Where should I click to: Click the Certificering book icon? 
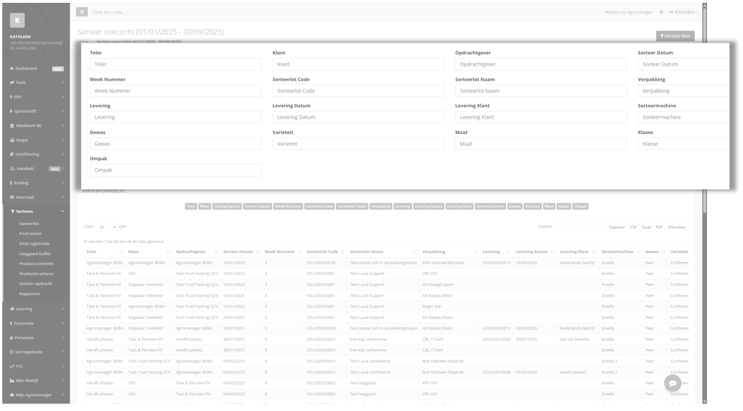point(12,155)
